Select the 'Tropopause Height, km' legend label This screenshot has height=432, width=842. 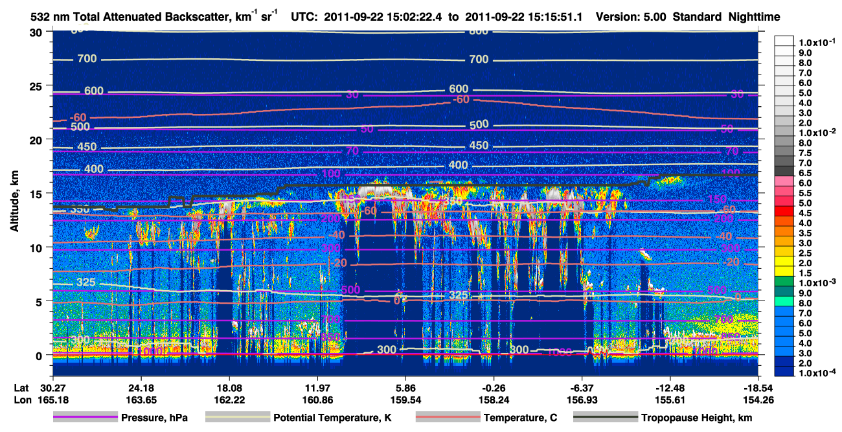coord(697,418)
